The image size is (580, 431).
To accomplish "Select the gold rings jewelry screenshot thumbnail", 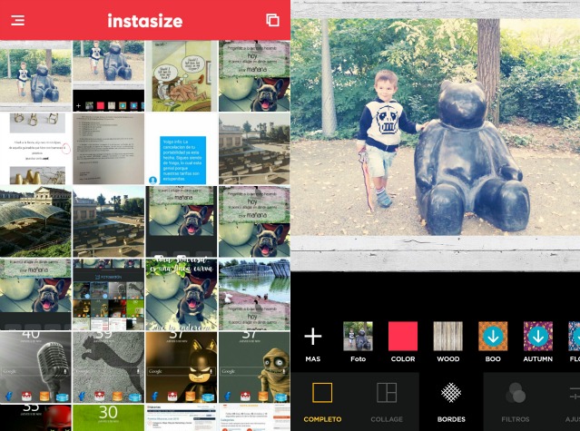I will point(35,149).
